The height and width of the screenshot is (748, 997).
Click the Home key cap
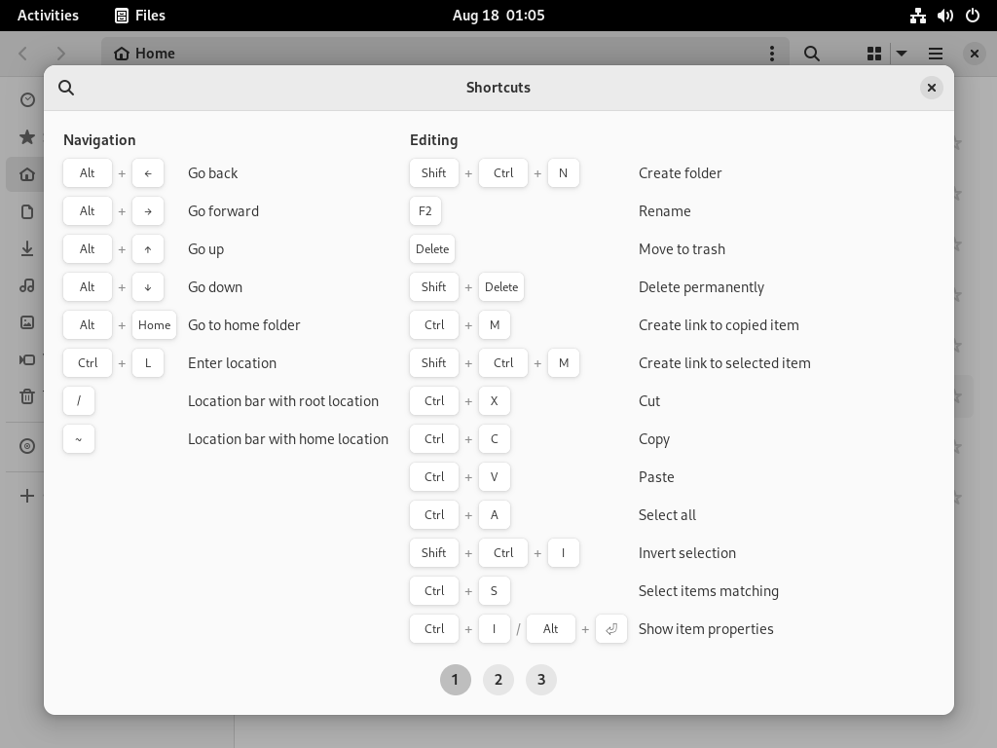coord(154,325)
